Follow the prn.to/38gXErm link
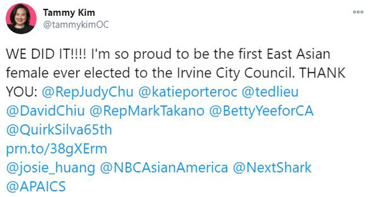Screen dimensions: 368x197 [x=57, y=149]
